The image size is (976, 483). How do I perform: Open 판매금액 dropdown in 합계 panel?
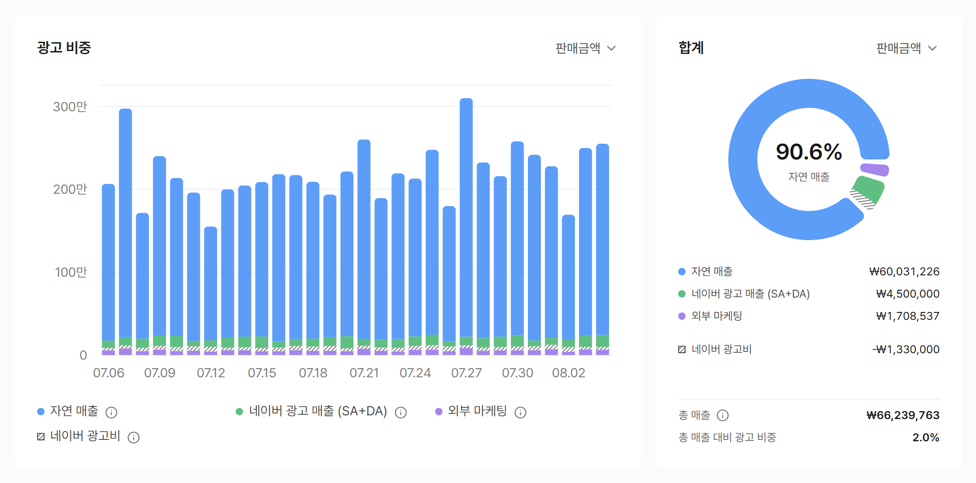906,48
